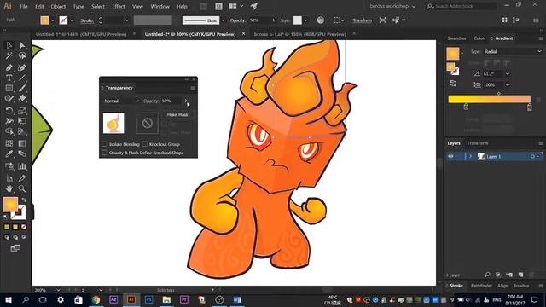
Task: Select the Mesh tool
Action: click(x=9, y=143)
